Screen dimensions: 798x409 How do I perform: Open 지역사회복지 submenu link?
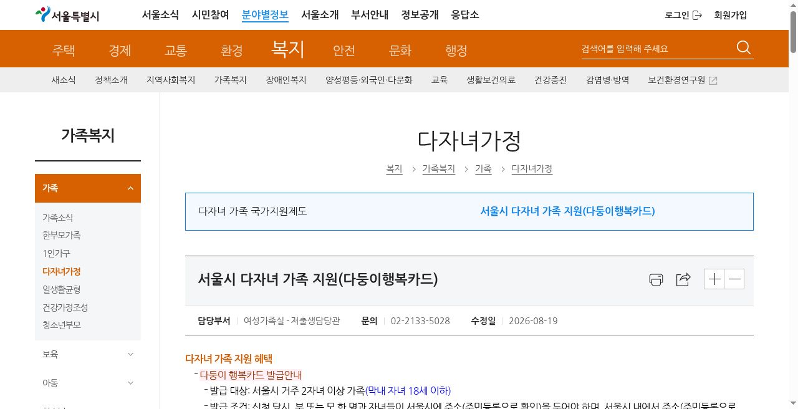171,80
